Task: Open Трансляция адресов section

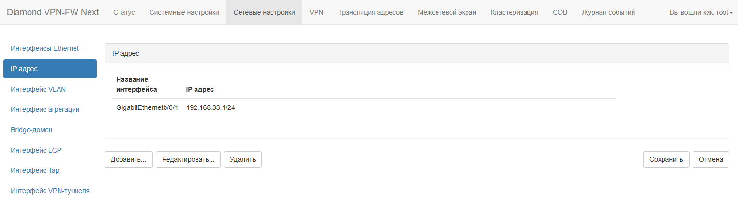Action: pyautogui.click(x=371, y=12)
